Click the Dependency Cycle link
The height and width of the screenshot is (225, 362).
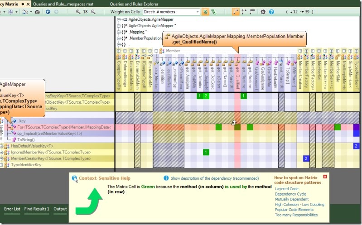pos(290,194)
